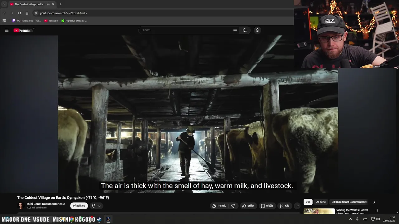Open on-screen keyboard icon in search box
This screenshot has height=224, width=399.
pyautogui.click(x=235, y=30)
